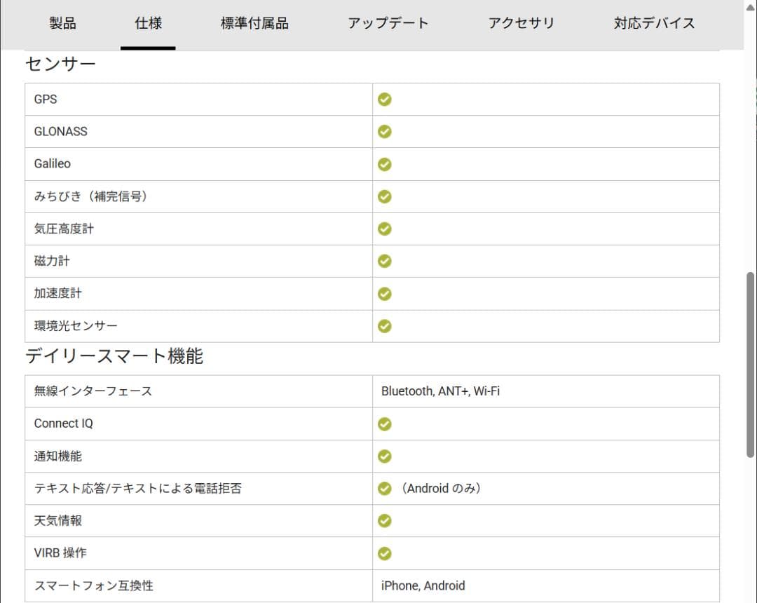757x603 pixels.
Task: Show the 対応デバイス tab
Action: 654,23
